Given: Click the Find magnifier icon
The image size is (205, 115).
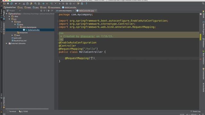Looking at the screenshot, I should tap(36, 4).
